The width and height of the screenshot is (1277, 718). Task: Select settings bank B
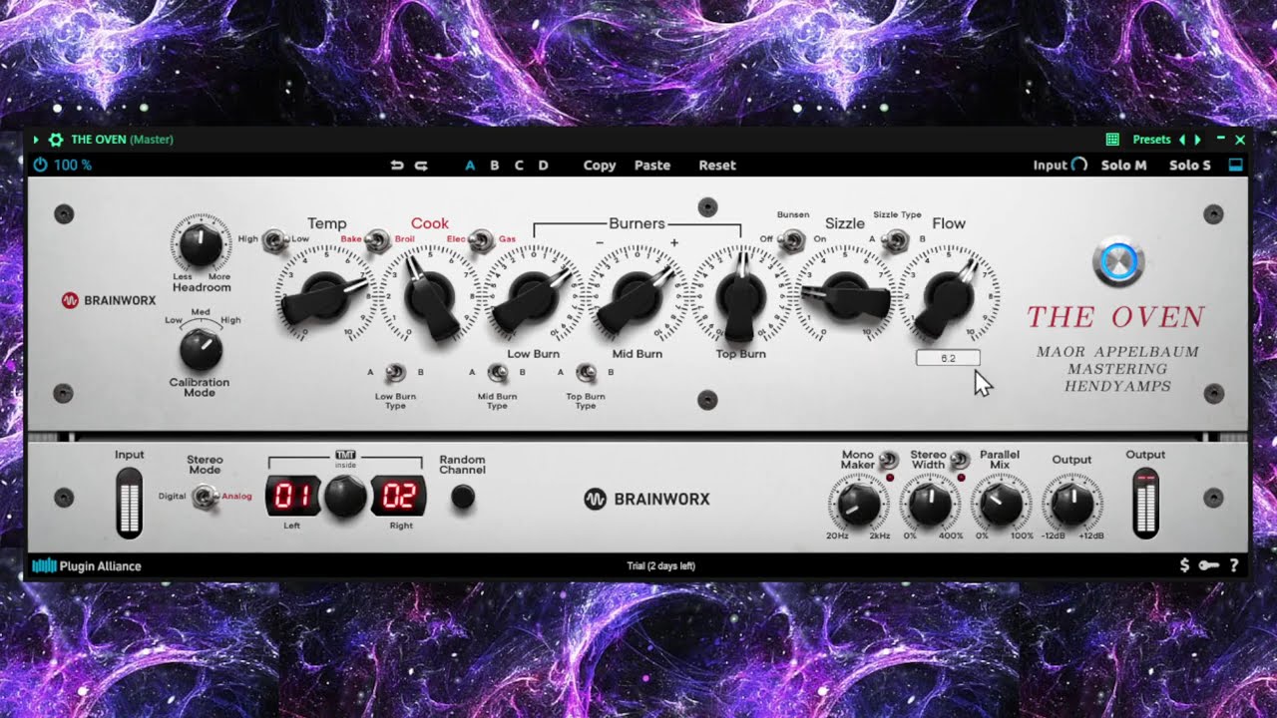coord(495,166)
